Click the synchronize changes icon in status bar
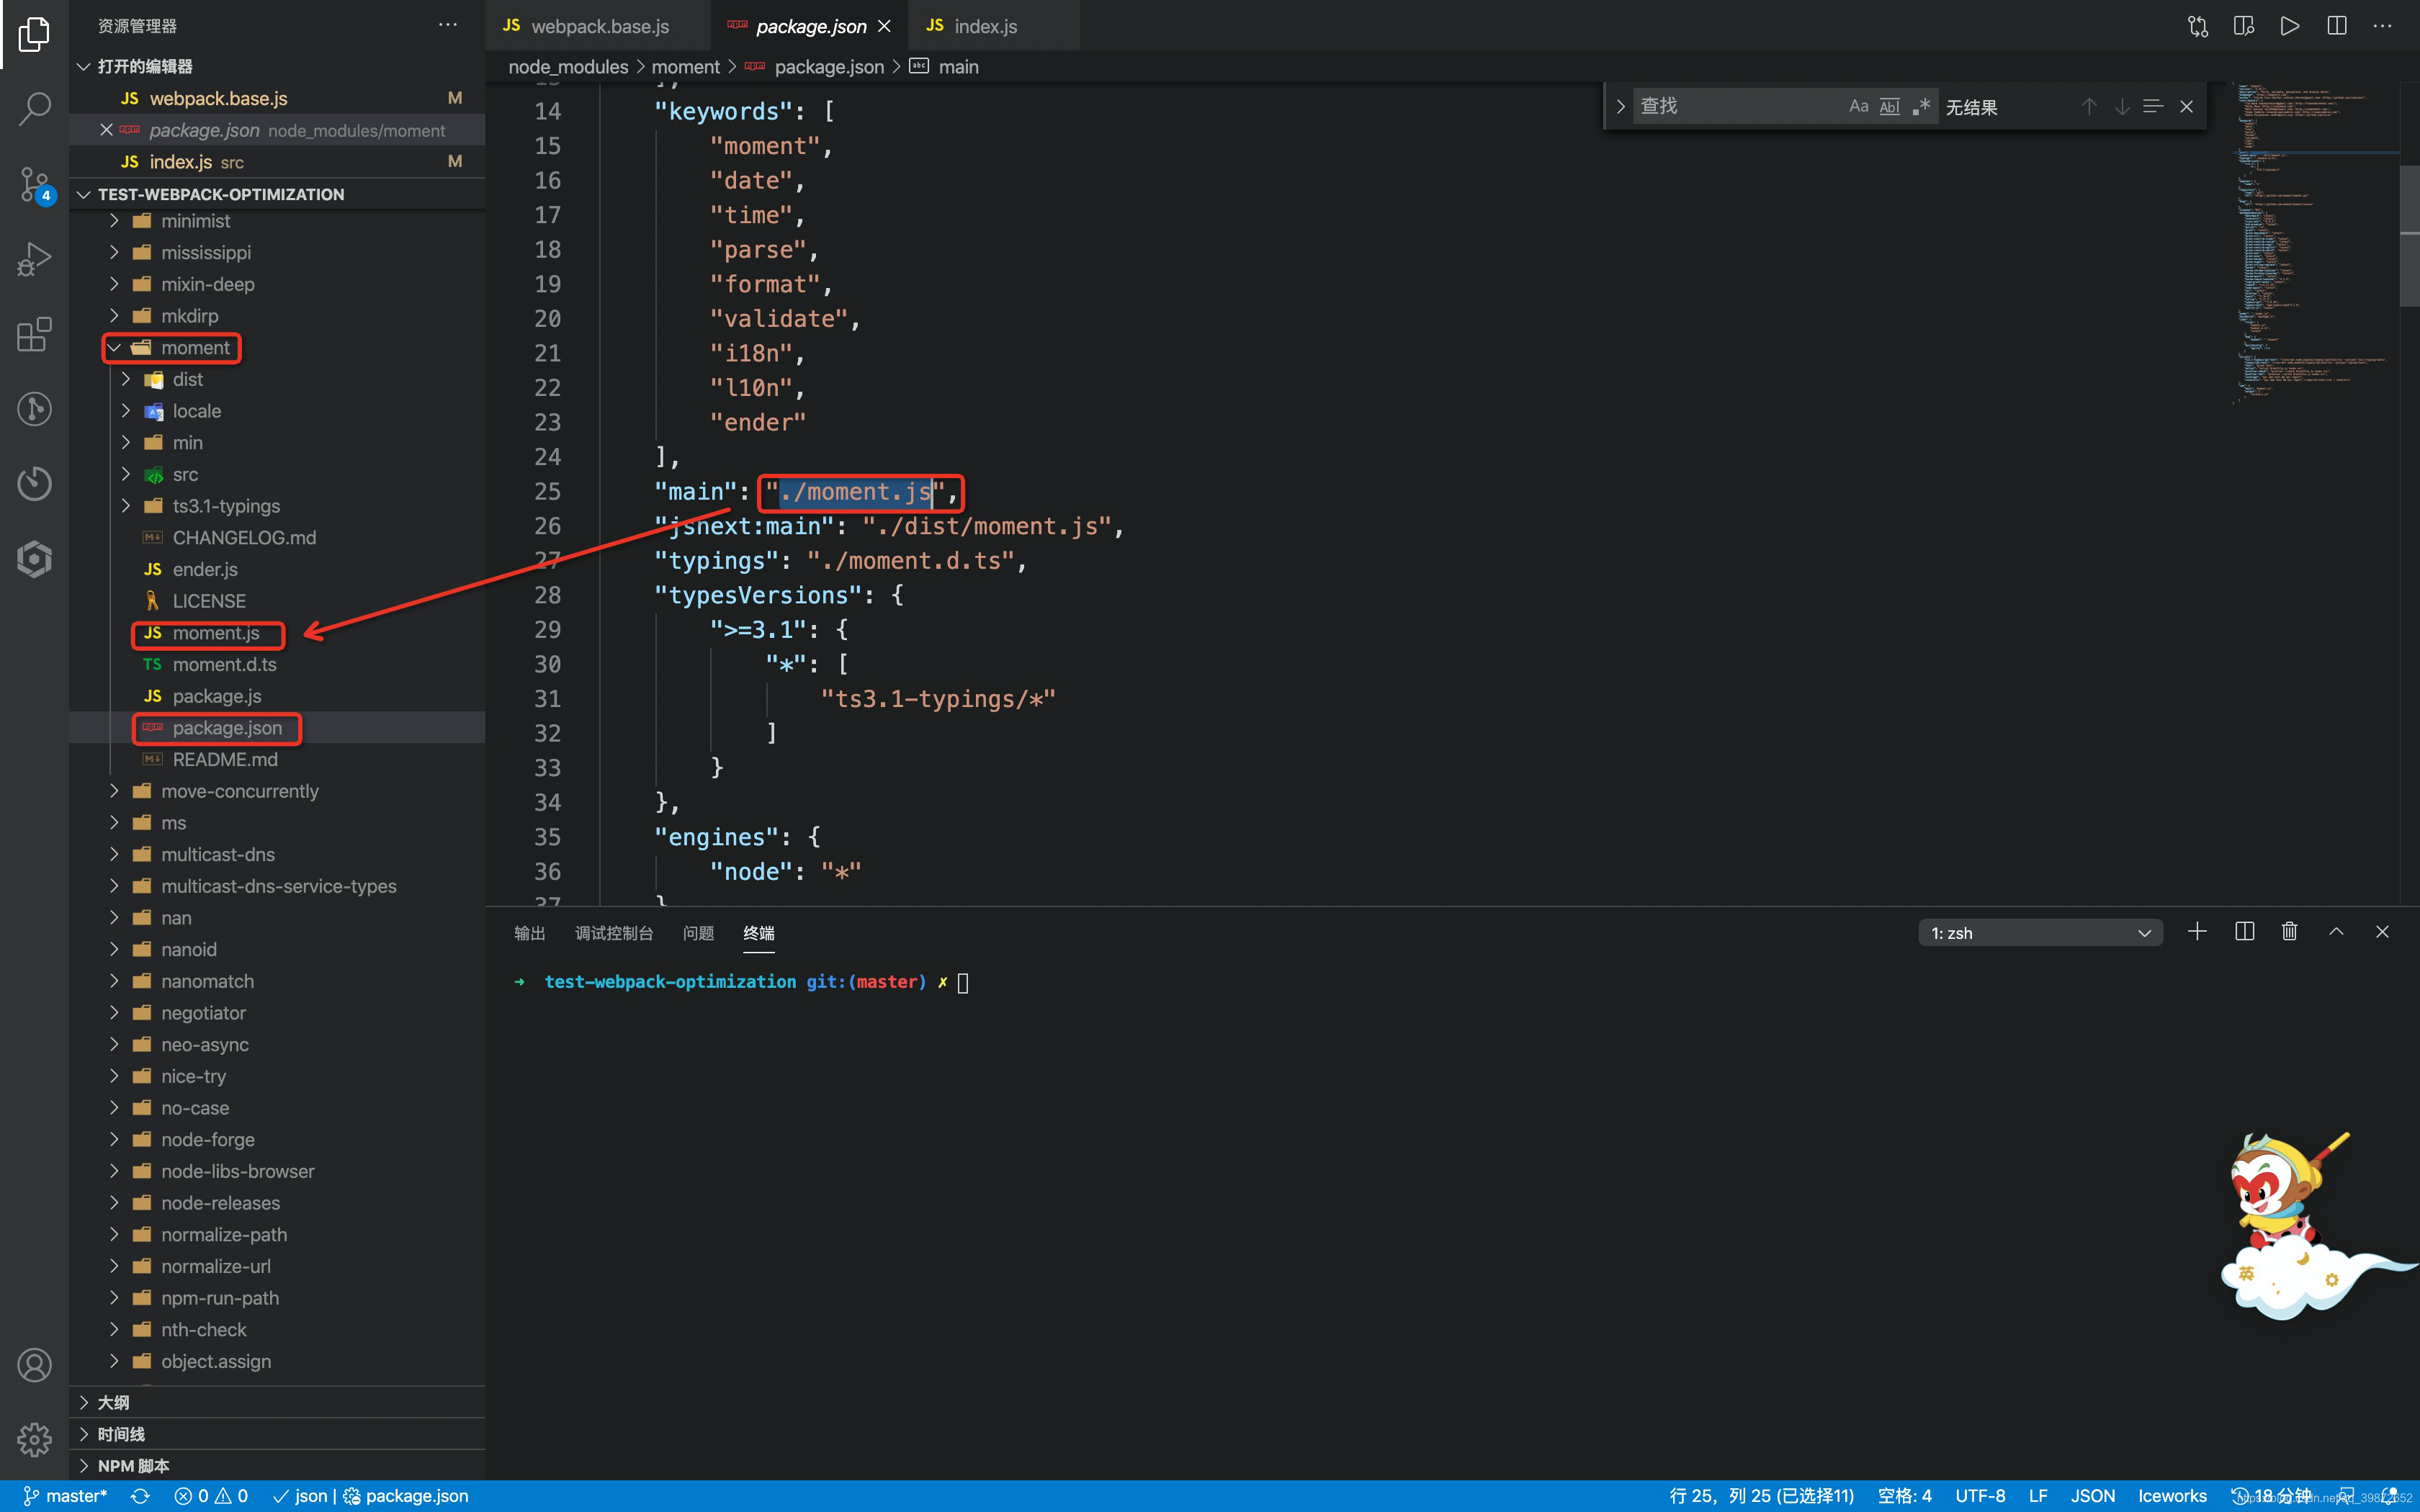This screenshot has width=2420, height=1512. pos(140,1496)
